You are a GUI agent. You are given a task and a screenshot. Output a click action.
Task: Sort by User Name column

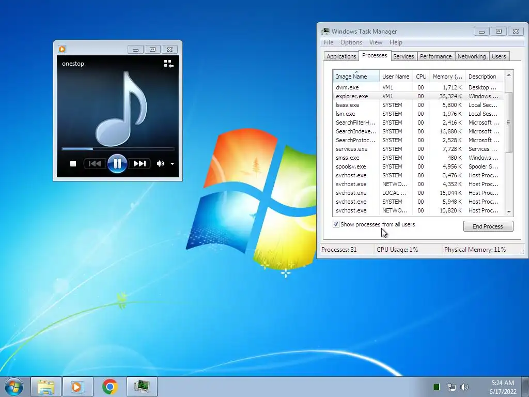pos(396,77)
